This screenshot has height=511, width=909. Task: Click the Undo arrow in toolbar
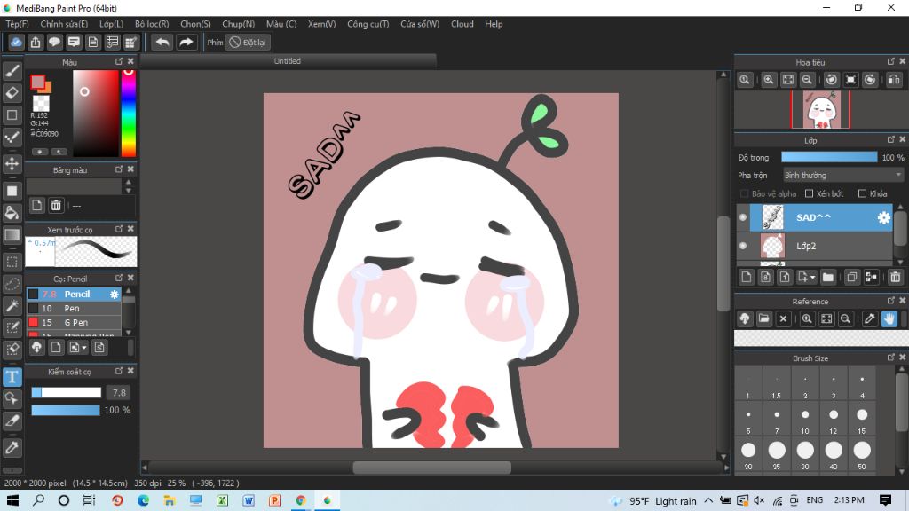click(x=163, y=43)
